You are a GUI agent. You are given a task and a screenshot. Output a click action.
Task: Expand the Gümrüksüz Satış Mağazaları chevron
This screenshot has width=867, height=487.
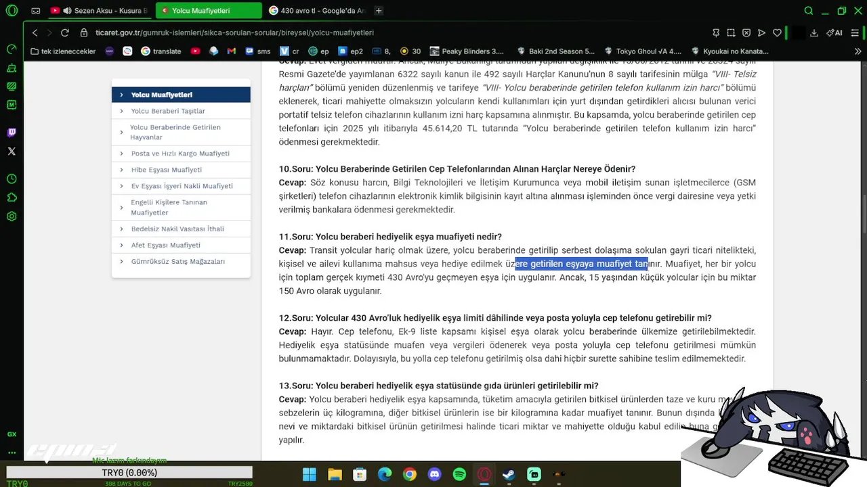point(121,261)
